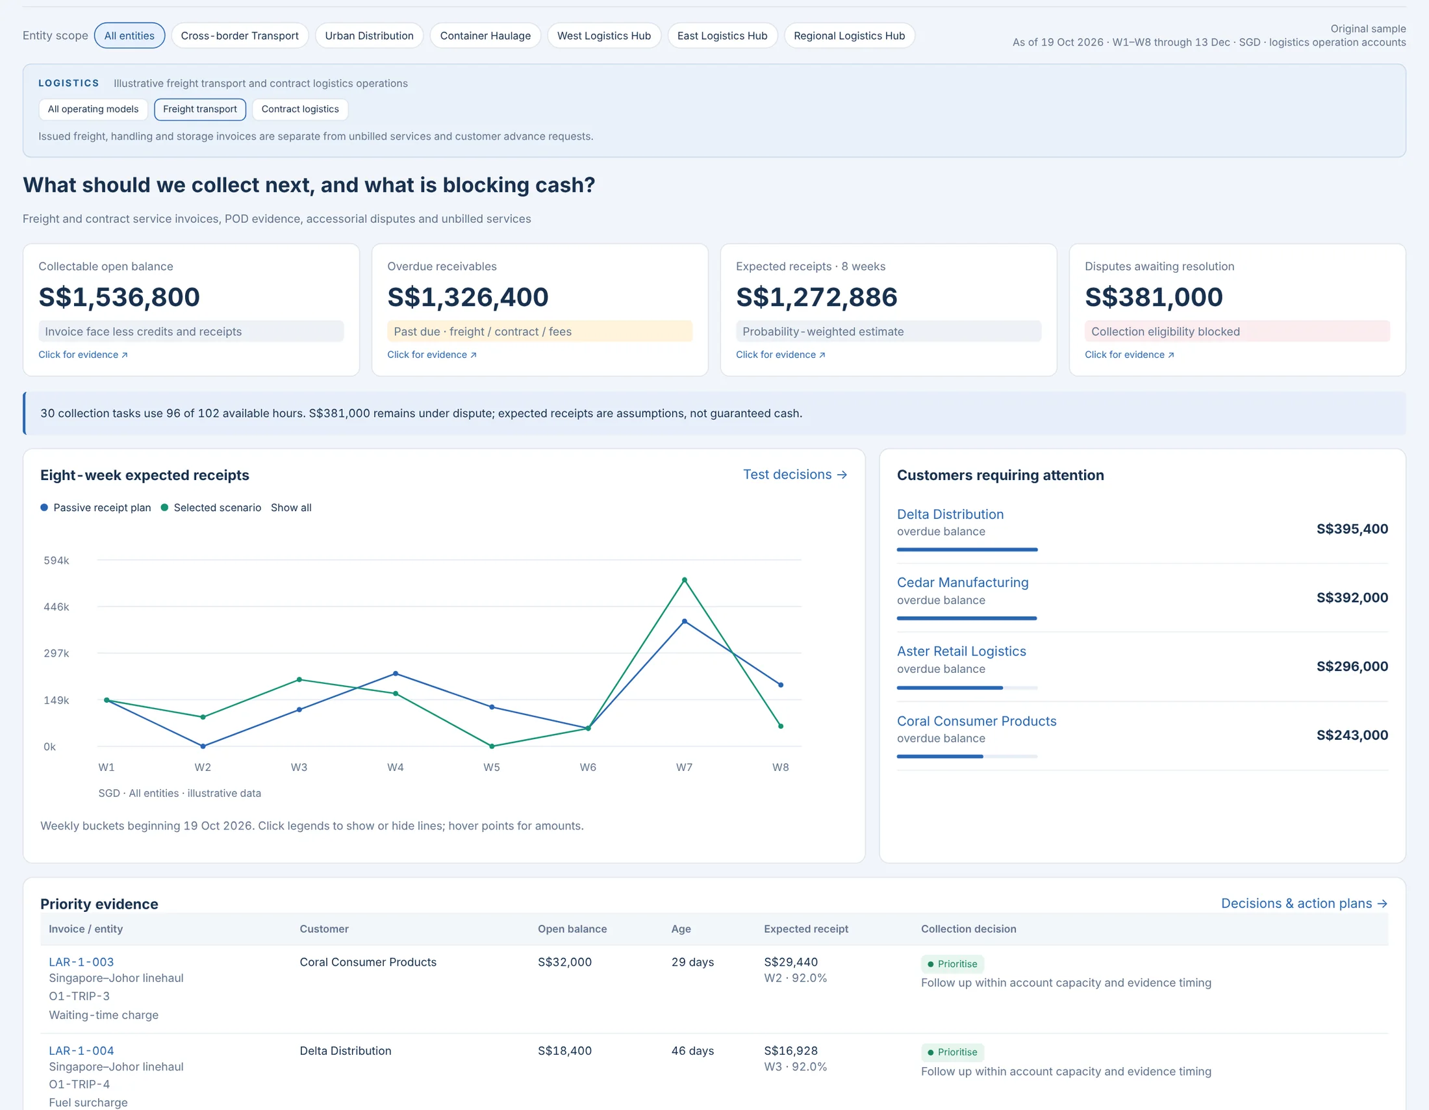
Task: Filter by Container Haulage entity
Action: (x=485, y=35)
